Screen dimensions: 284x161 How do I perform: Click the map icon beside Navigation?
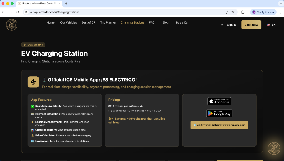pos(32,141)
